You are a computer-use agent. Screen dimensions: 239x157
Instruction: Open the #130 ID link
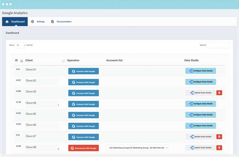pyautogui.click(x=18, y=146)
